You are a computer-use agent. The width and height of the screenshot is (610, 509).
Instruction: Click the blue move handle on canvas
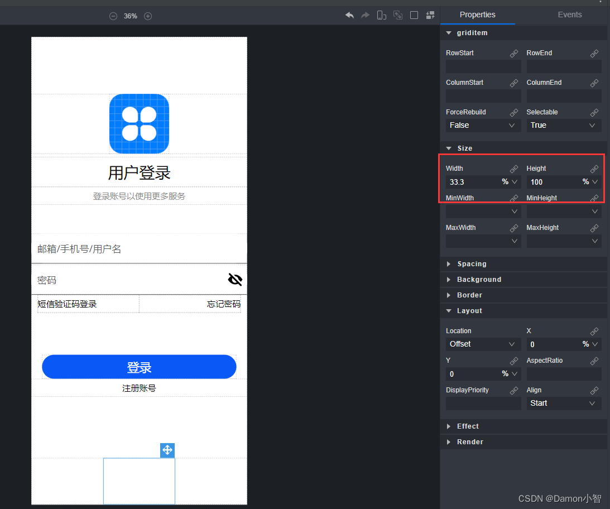tap(167, 450)
